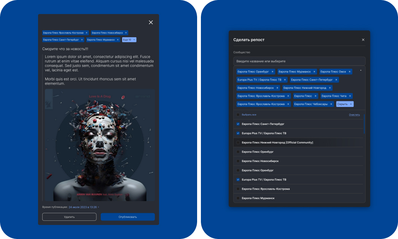Click the Сделать репост dialog title

tap(249, 40)
